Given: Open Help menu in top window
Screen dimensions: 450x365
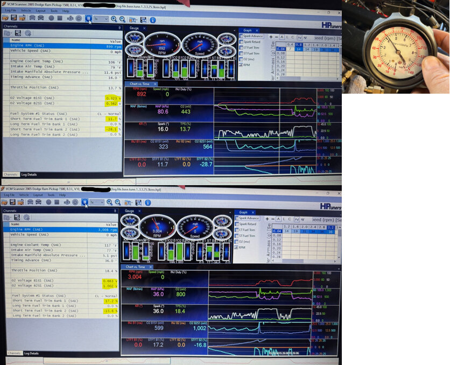Looking at the screenshot, I should (x=66, y=11).
